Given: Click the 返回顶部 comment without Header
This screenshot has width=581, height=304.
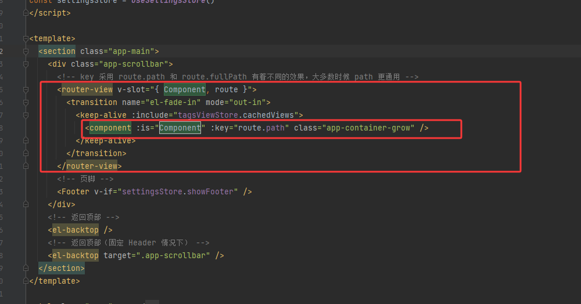Looking at the screenshot, I should [83, 217].
